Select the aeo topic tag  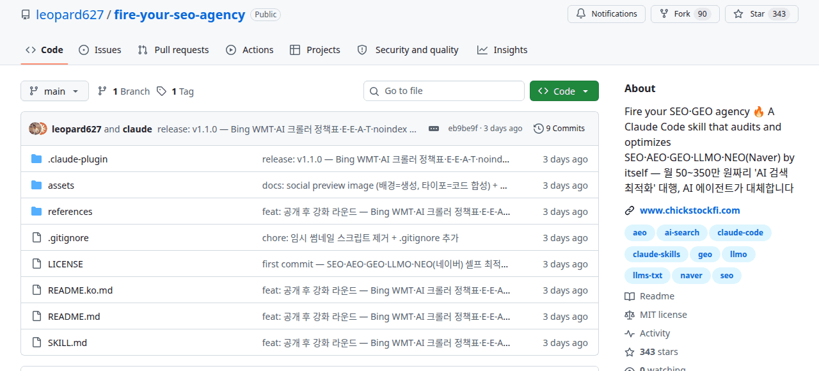[x=640, y=233]
